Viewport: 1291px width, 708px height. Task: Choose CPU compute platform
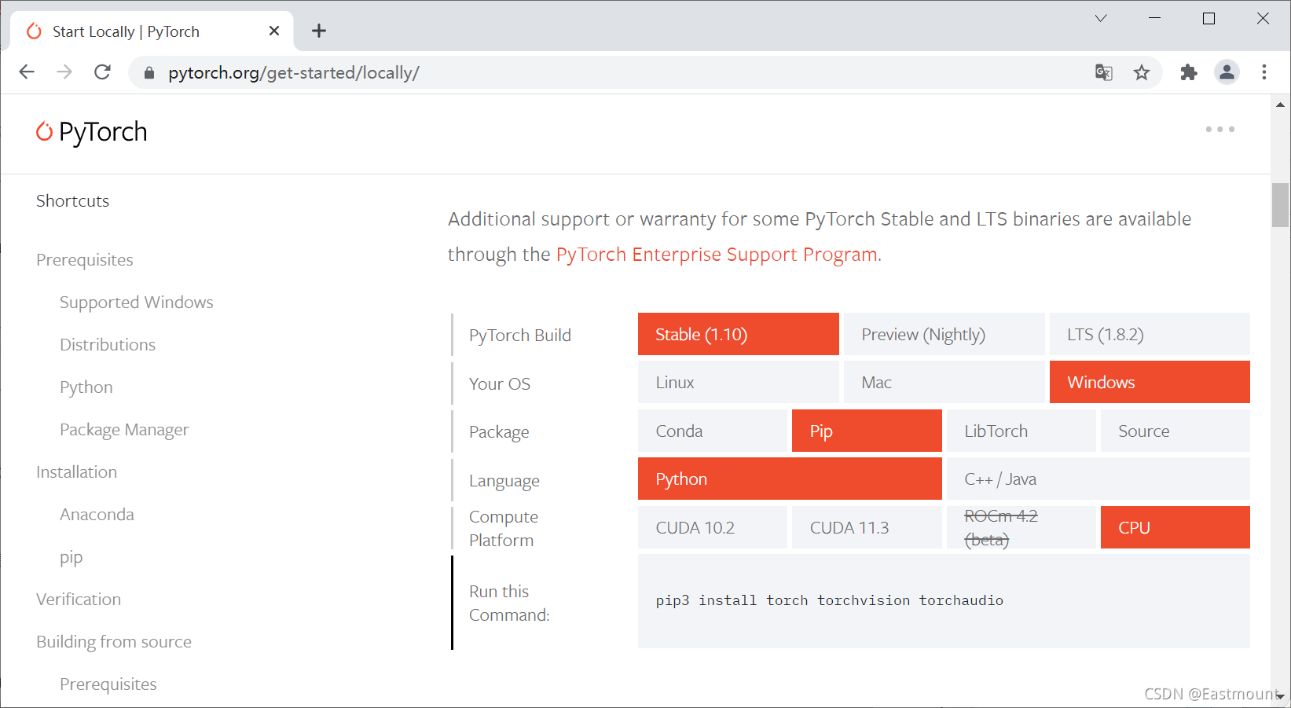pyautogui.click(x=1175, y=527)
